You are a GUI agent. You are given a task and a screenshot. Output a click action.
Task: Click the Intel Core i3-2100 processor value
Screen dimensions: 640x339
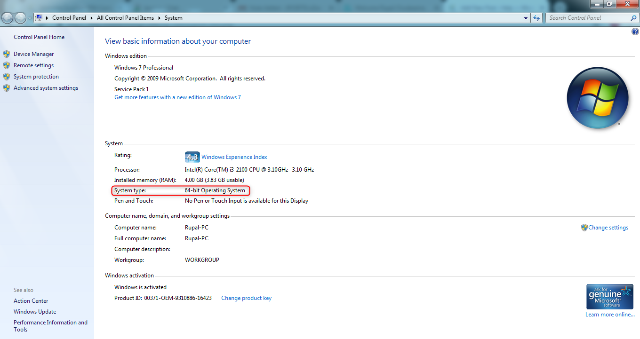coord(249,170)
